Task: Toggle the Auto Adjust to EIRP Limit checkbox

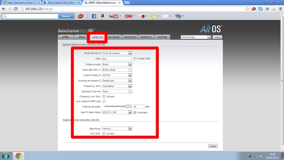Action: [104, 101]
